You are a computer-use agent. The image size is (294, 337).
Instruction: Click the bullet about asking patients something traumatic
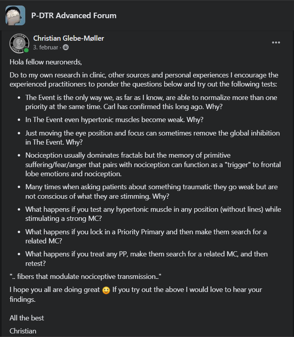151,191
